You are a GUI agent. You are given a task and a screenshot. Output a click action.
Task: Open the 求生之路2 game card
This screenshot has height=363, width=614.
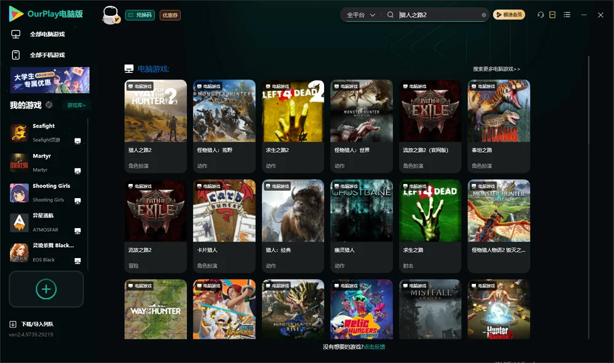(293, 126)
